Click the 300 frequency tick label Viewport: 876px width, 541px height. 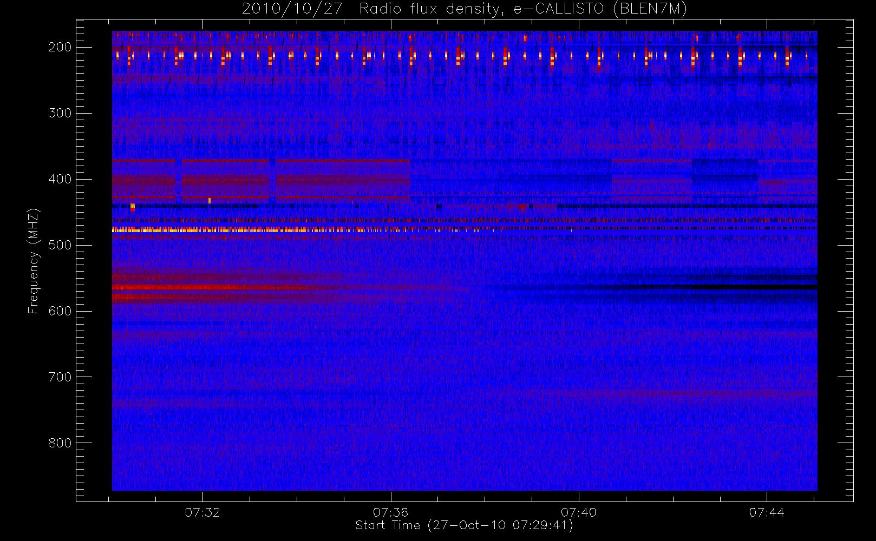point(60,113)
